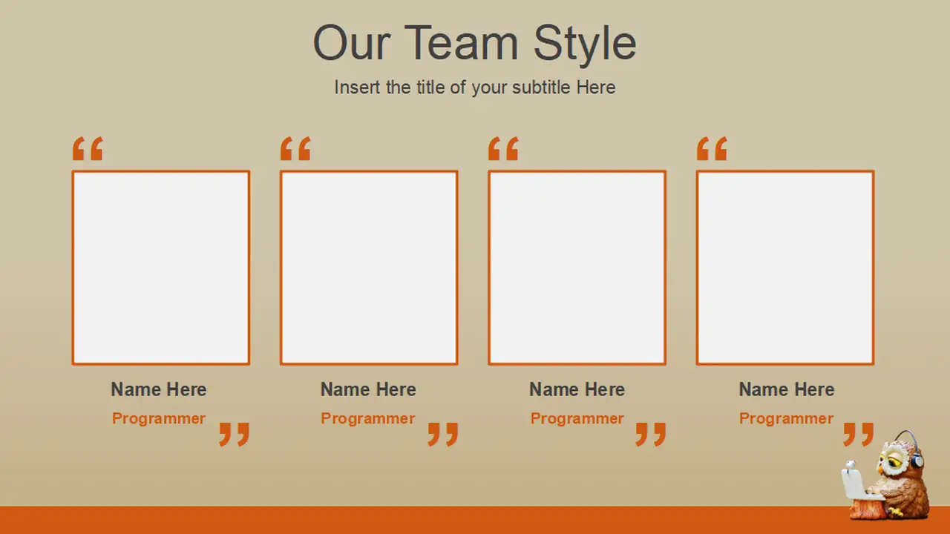Click "Name Here" under the third photo box
Viewport: 950px width, 534px height.
tap(577, 389)
